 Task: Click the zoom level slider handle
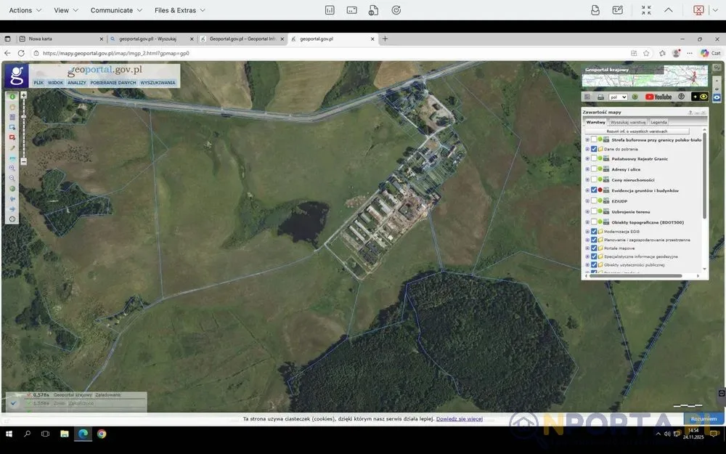pos(24,117)
